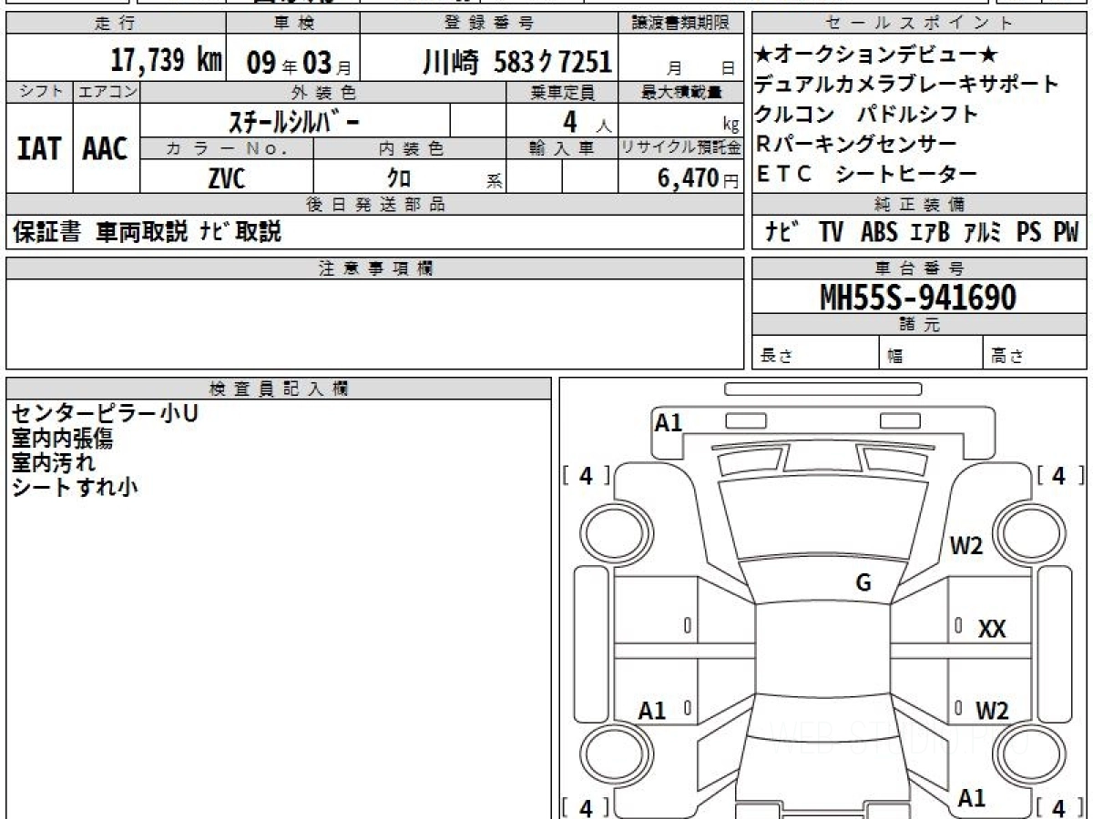The height and width of the screenshot is (819, 1093).
Task: Click the top-left [4] tire rating
Action: pos(587,475)
